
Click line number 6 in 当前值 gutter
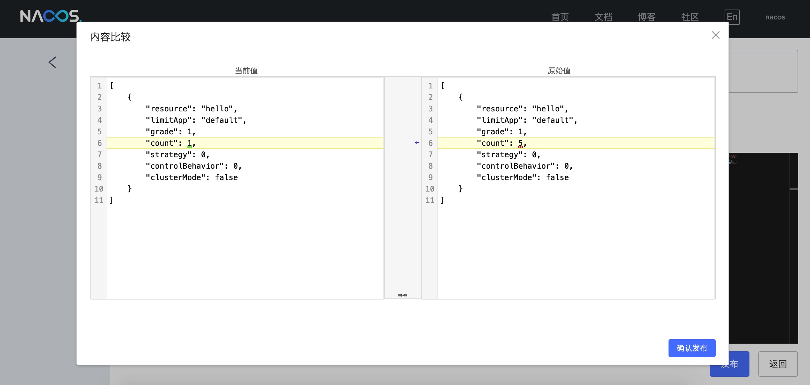pyautogui.click(x=99, y=143)
